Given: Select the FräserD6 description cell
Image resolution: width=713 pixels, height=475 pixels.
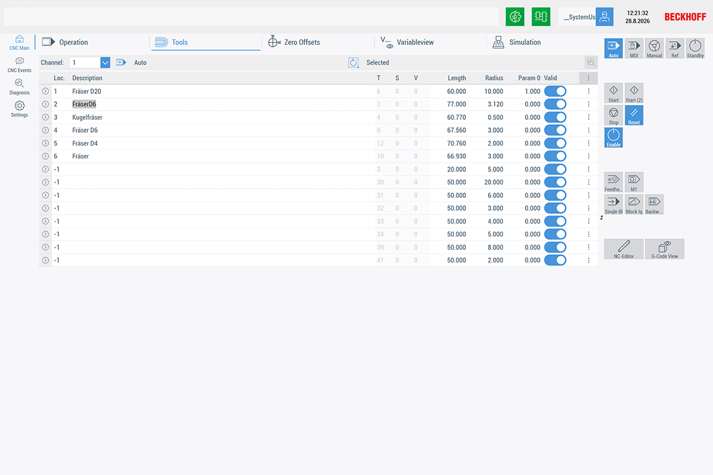Looking at the screenshot, I should point(84,104).
